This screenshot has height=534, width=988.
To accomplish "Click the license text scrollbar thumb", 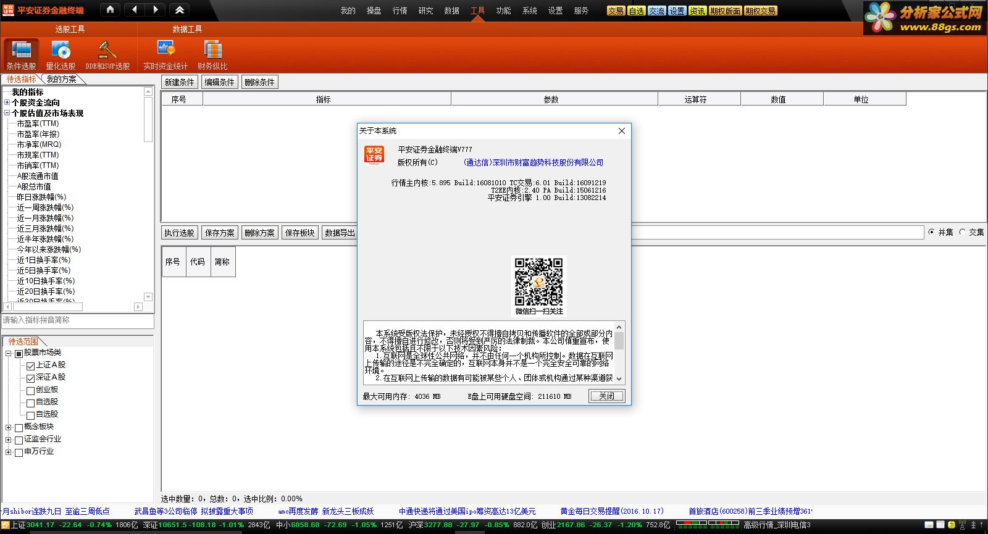I will point(619,341).
